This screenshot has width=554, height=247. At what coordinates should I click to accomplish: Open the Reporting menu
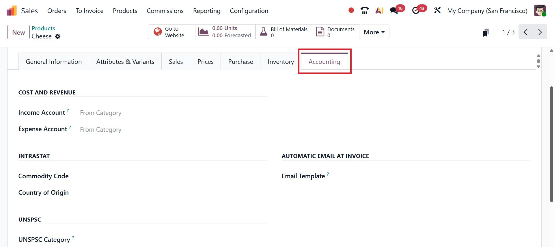[x=206, y=11]
